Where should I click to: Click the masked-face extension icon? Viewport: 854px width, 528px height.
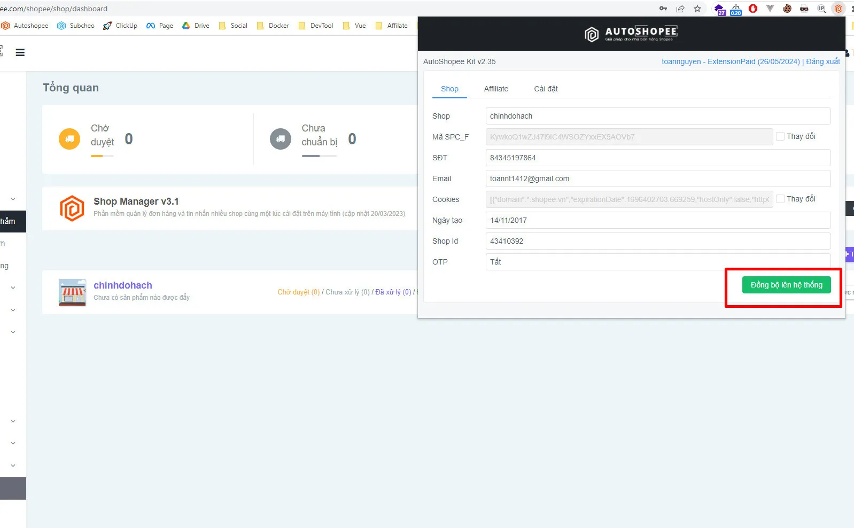pos(804,9)
